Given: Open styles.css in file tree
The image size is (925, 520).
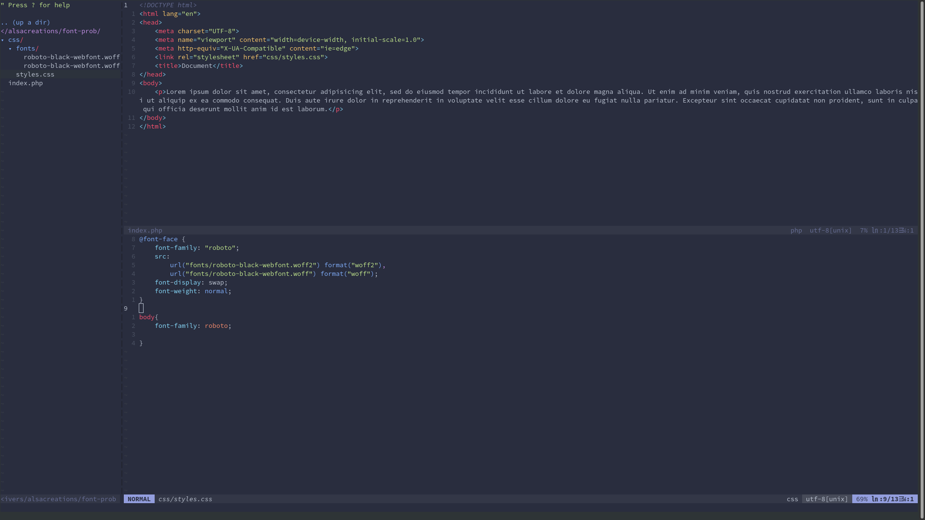Looking at the screenshot, I should [x=35, y=75].
